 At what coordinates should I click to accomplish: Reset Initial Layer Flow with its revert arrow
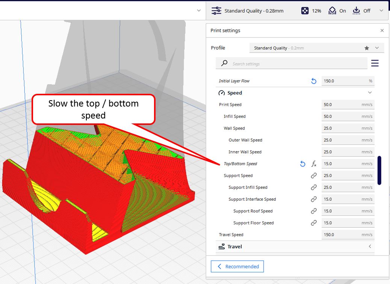tap(314, 81)
